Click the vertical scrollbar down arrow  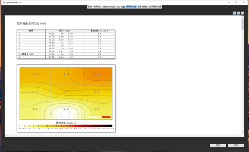click(x=242, y=133)
